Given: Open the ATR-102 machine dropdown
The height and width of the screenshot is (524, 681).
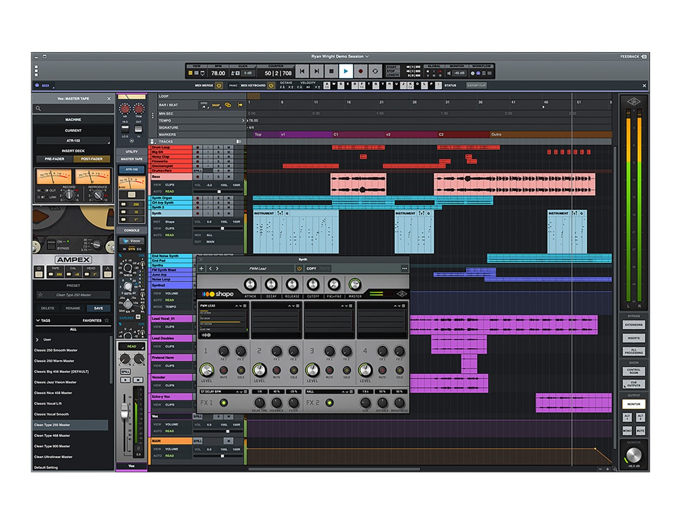Looking at the screenshot, I should (x=73, y=140).
